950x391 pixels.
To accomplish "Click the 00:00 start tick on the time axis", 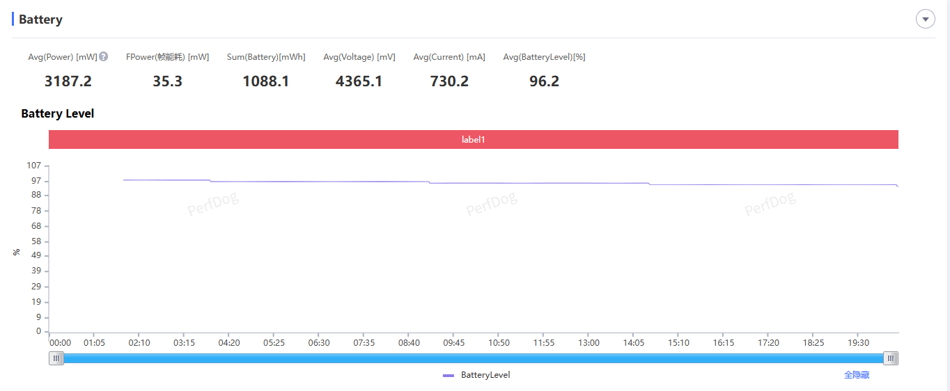I will pyautogui.click(x=60, y=342).
